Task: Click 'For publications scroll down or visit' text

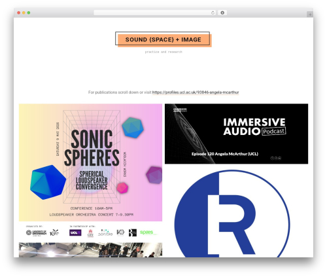Action: tap(120, 92)
